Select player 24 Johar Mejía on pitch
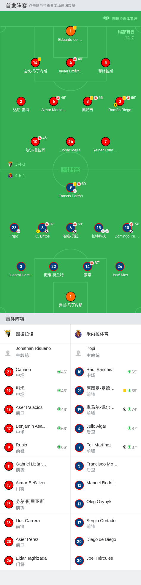Screen dimensions: 141x585 point(70,142)
